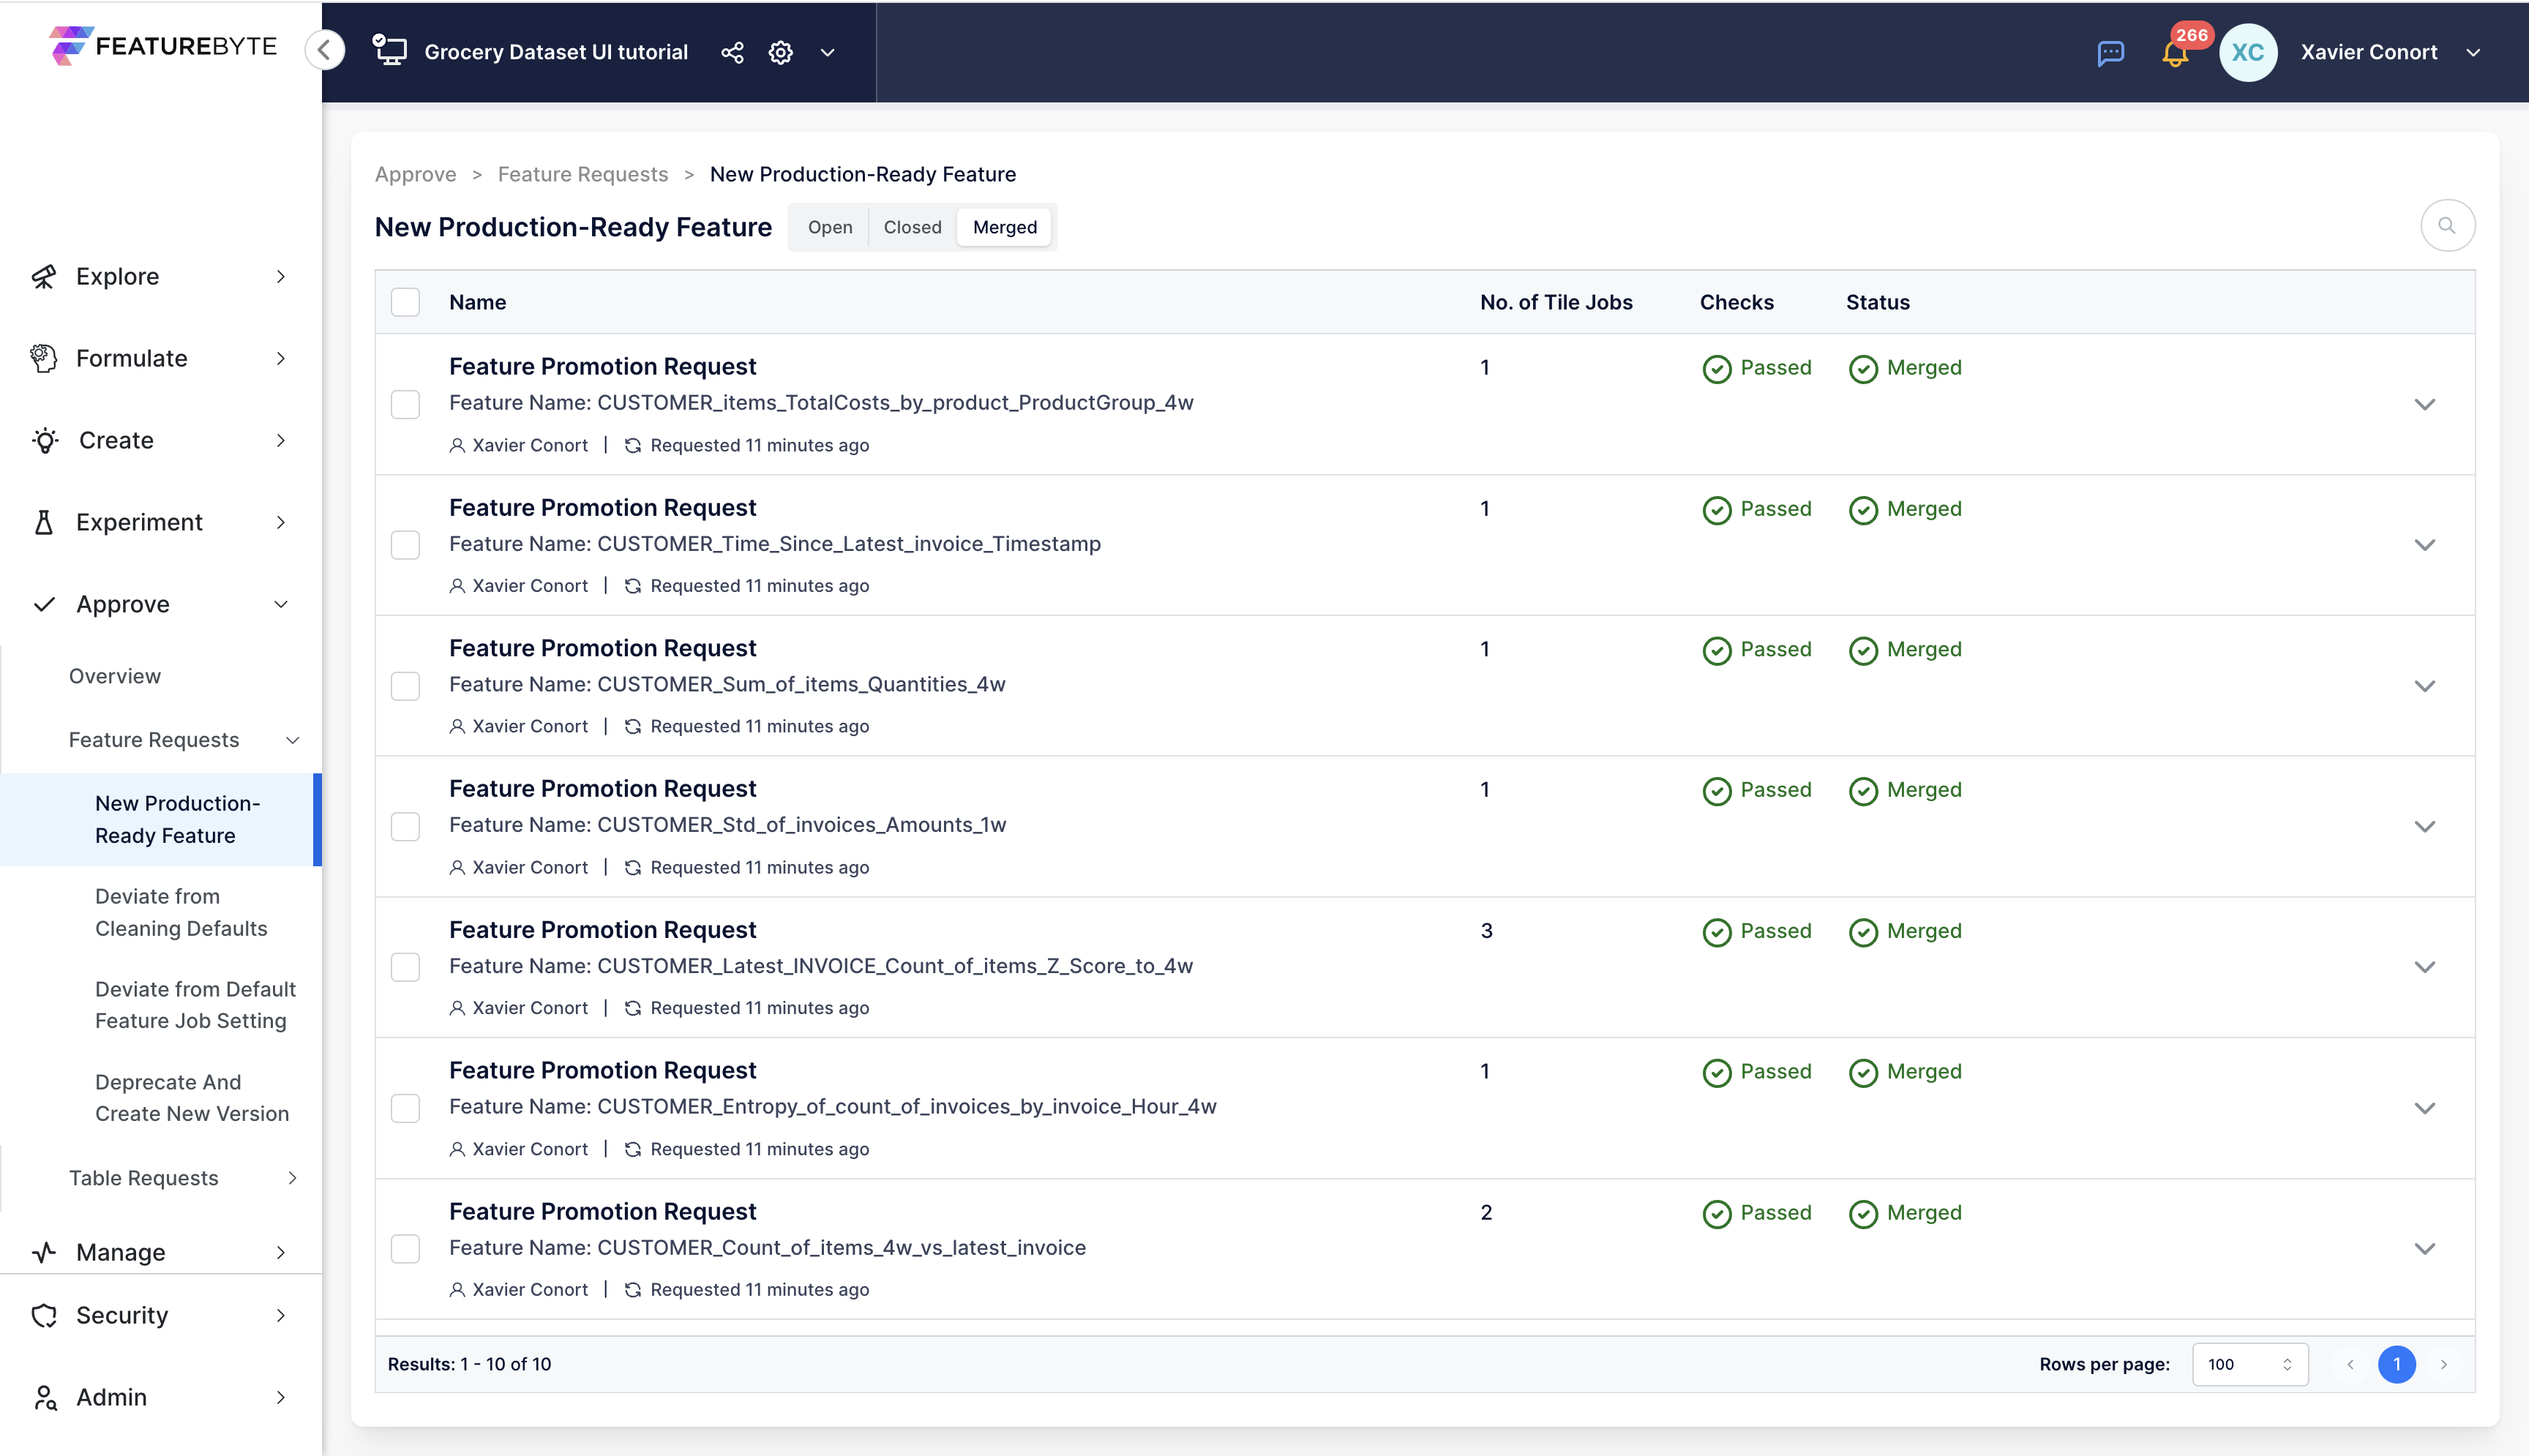The image size is (2529, 1456).
Task: Click Merged icon for Count_of_items_4w_vs_latest_invoice row
Action: 1863,1214
